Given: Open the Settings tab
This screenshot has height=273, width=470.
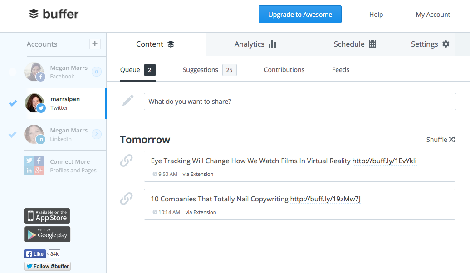Looking at the screenshot, I should [x=430, y=44].
